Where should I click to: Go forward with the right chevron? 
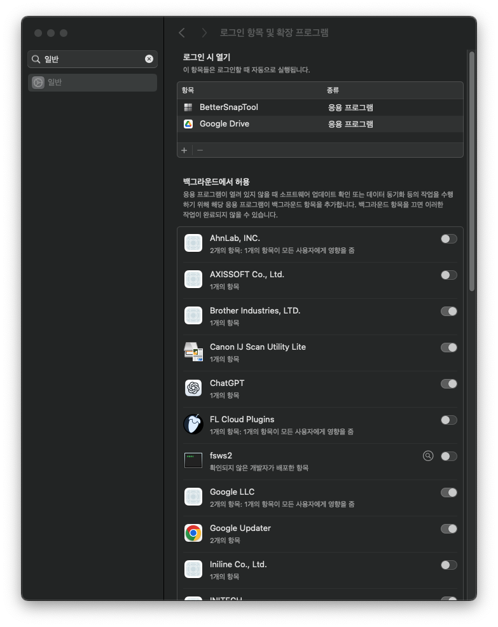tap(204, 33)
